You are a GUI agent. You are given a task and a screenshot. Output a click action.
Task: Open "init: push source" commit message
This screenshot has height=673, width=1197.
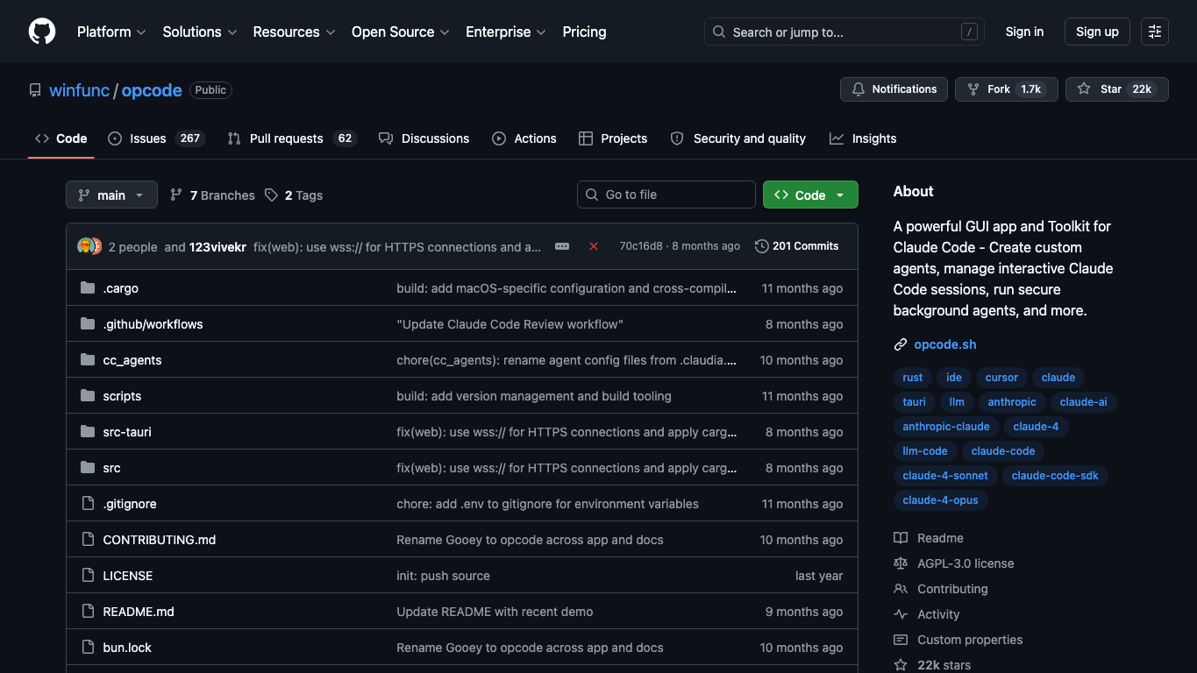[443, 576]
